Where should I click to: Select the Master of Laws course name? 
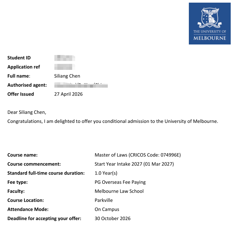click(137, 155)
